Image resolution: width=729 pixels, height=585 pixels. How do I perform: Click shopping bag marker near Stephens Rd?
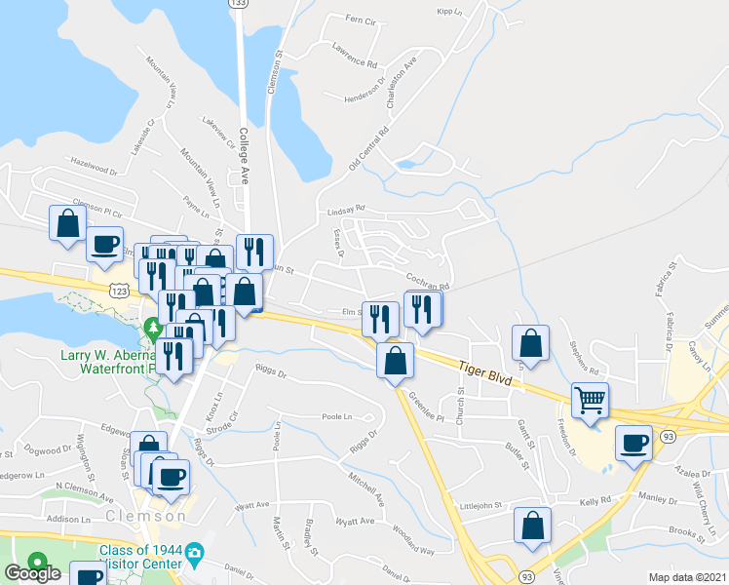(530, 344)
